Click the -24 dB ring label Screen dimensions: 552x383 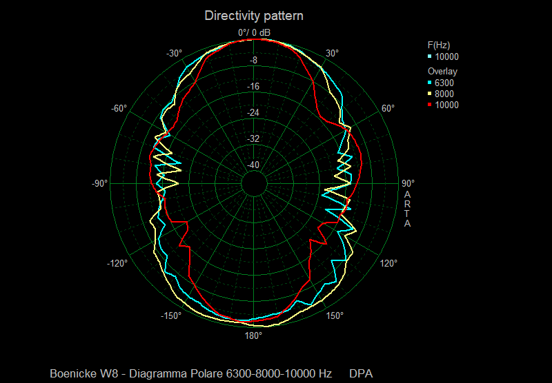tap(253, 113)
